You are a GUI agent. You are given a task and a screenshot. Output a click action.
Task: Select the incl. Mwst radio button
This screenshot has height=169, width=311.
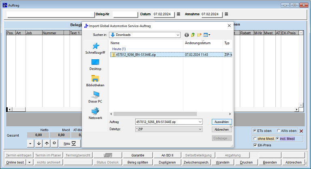[x=277, y=139]
